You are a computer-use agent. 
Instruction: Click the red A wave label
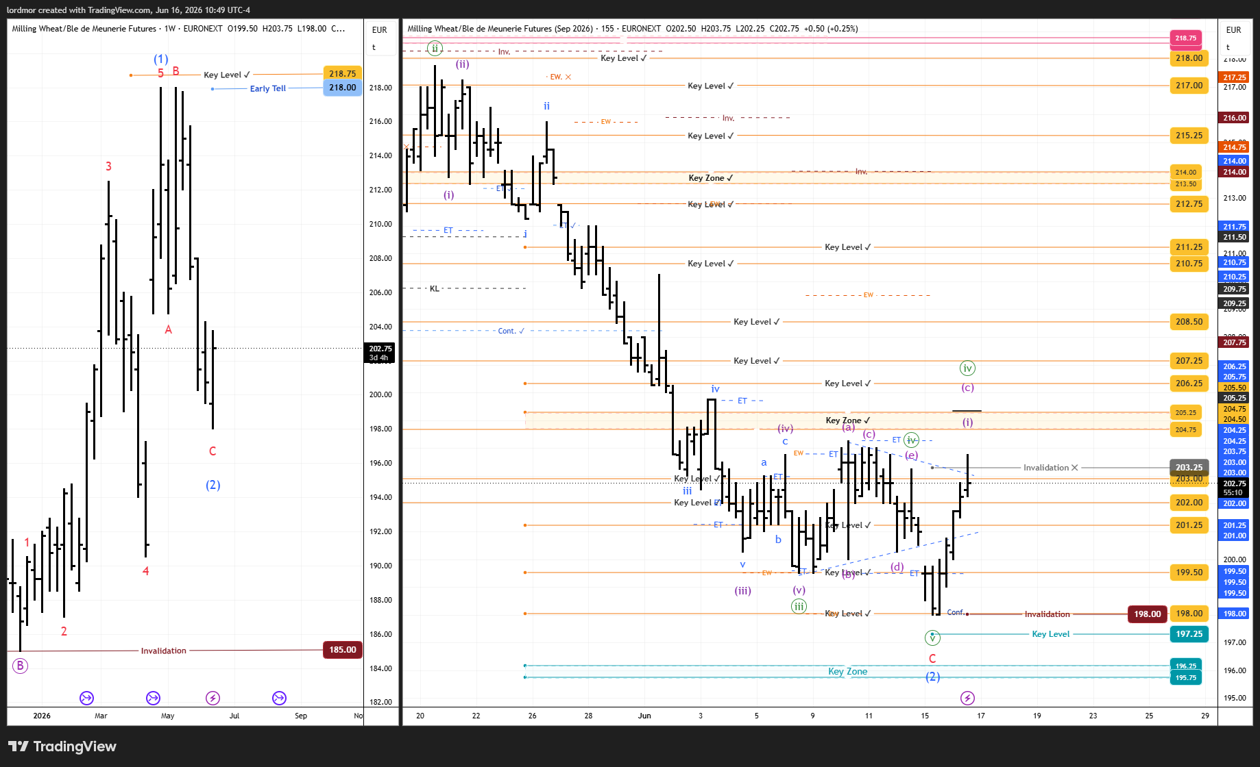169,330
